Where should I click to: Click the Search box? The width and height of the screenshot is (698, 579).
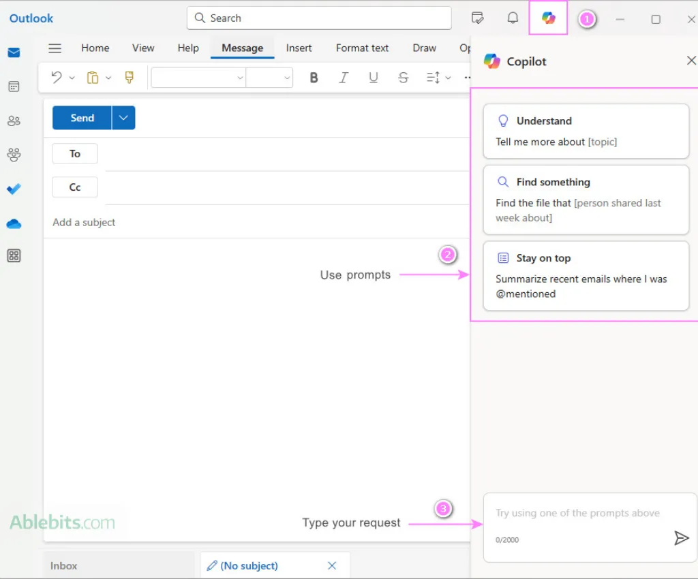click(x=319, y=18)
